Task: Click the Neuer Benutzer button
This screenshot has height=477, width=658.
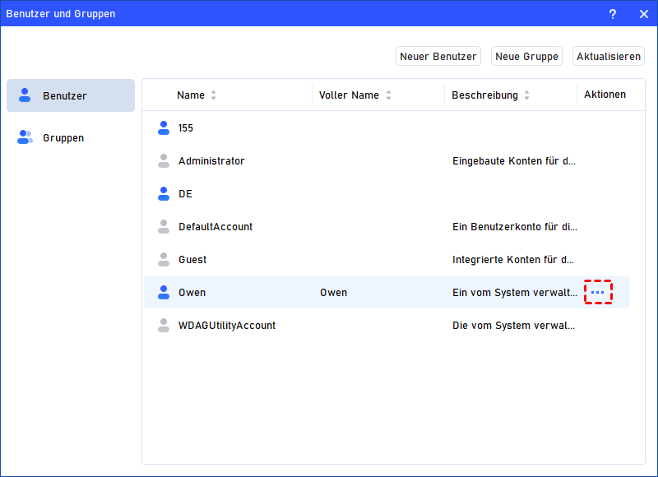Action: (x=438, y=56)
